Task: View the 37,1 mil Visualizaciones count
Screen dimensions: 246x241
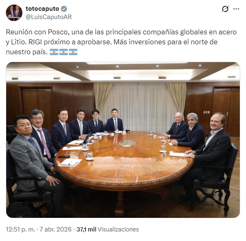Action: pyautogui.click(x=108, y=229)
